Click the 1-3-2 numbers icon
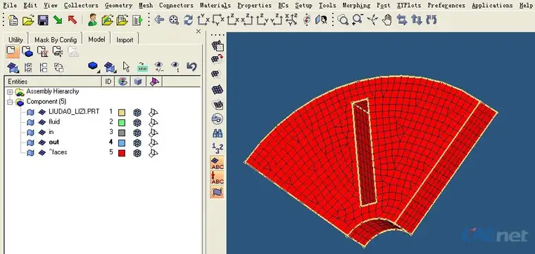Screen dimensions: 535x254 218,148
